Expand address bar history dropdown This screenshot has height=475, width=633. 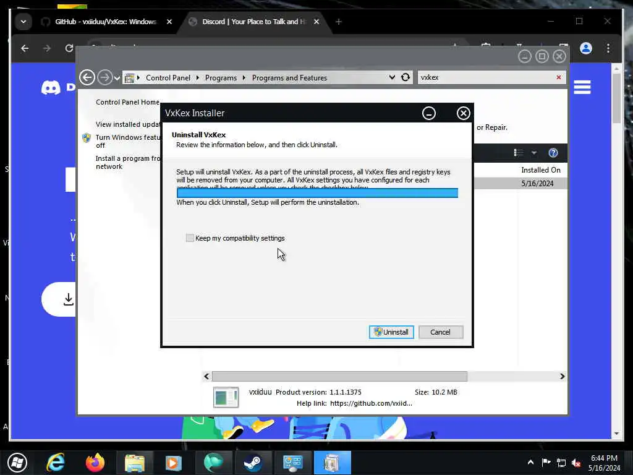point(391,77)
